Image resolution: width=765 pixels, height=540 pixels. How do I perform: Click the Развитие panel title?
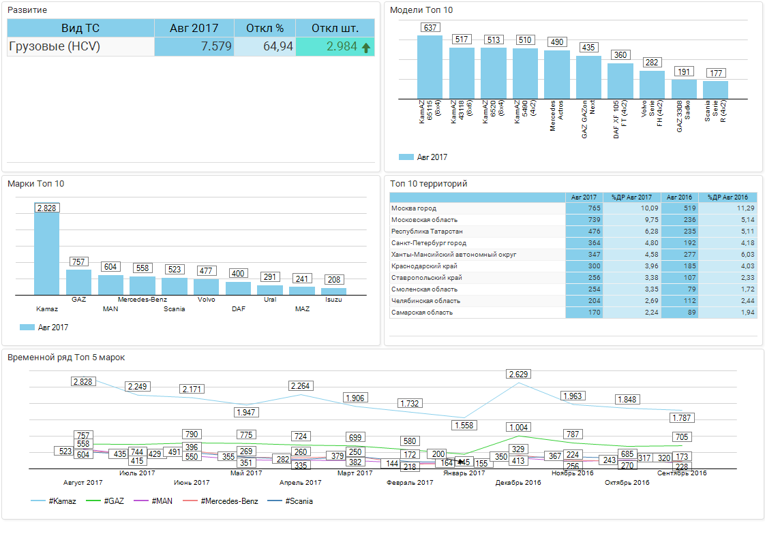click(27, 10)
